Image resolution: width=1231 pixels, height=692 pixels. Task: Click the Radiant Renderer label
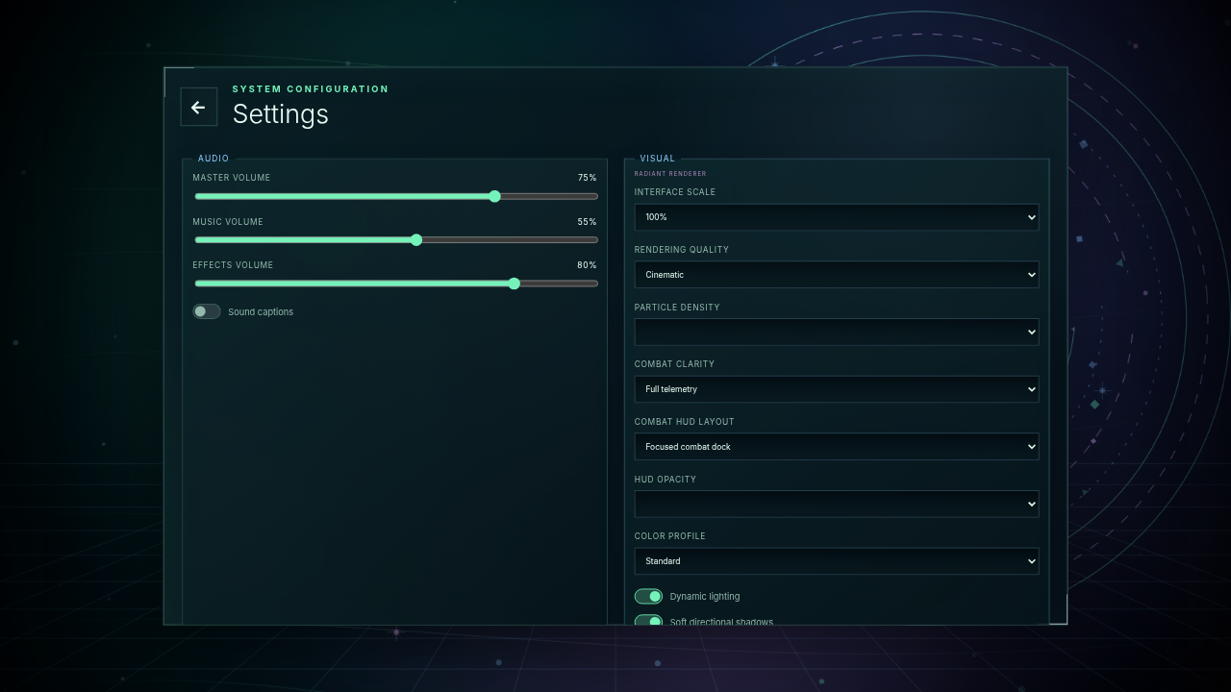670,174
